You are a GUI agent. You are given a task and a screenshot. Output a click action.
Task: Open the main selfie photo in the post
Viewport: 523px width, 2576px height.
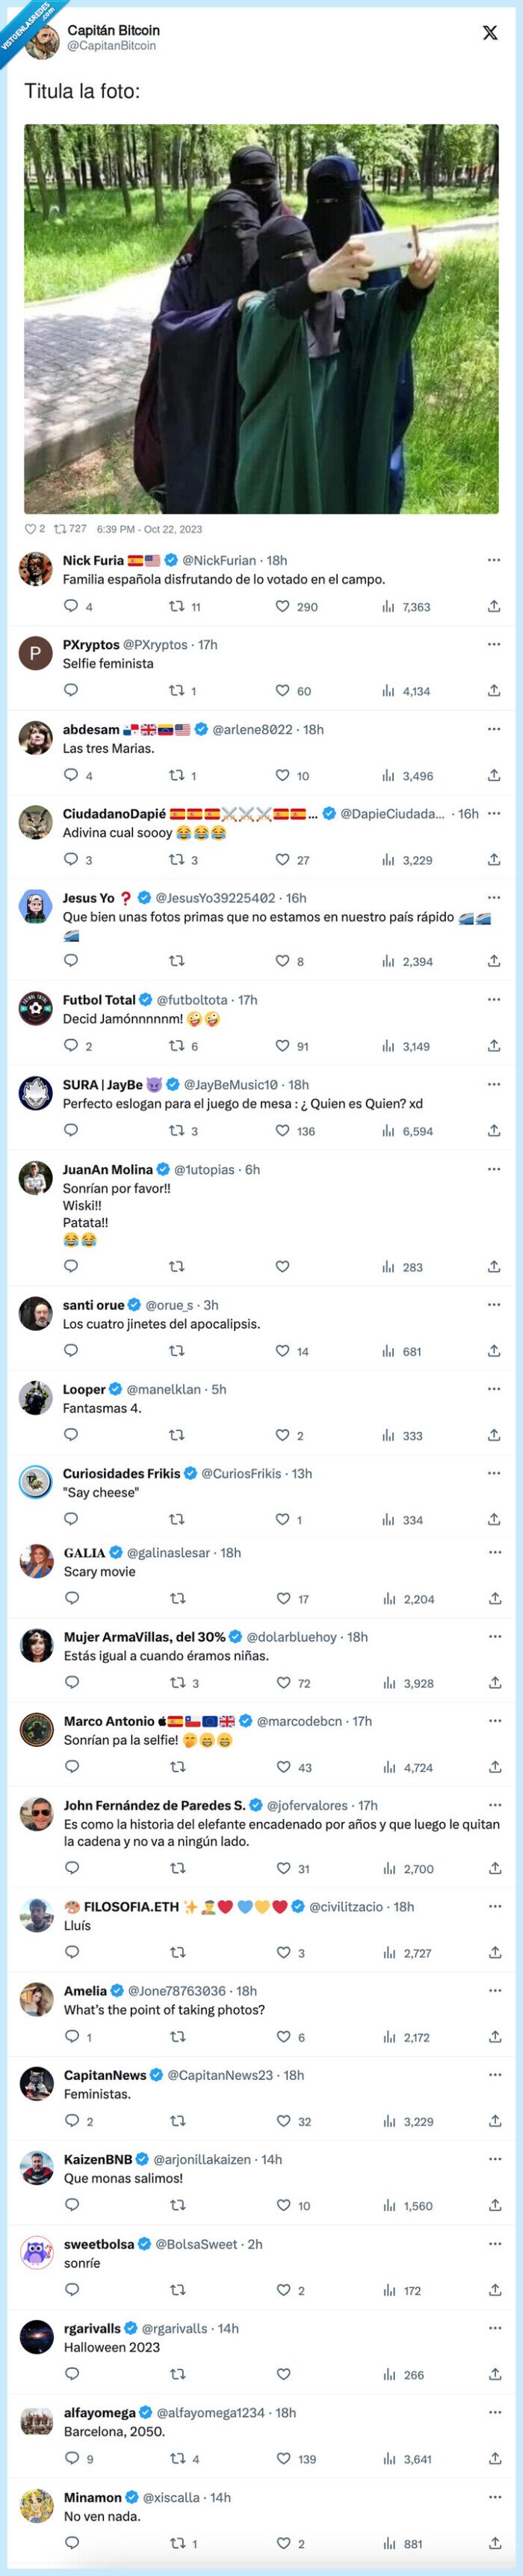pos(261,319)
